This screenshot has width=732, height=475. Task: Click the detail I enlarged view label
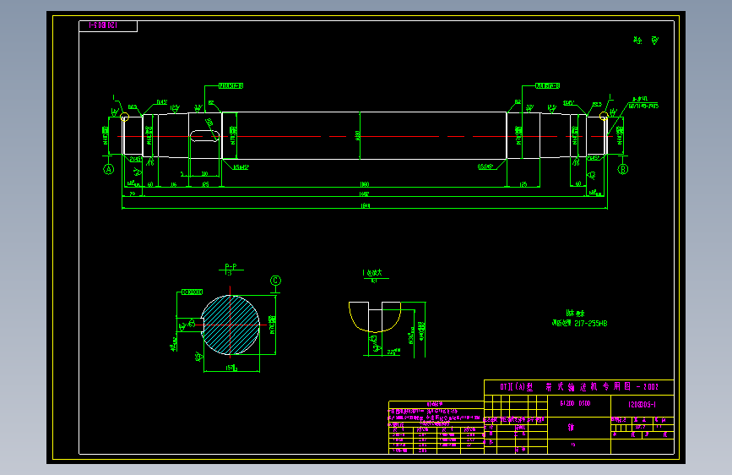[372, 272]
